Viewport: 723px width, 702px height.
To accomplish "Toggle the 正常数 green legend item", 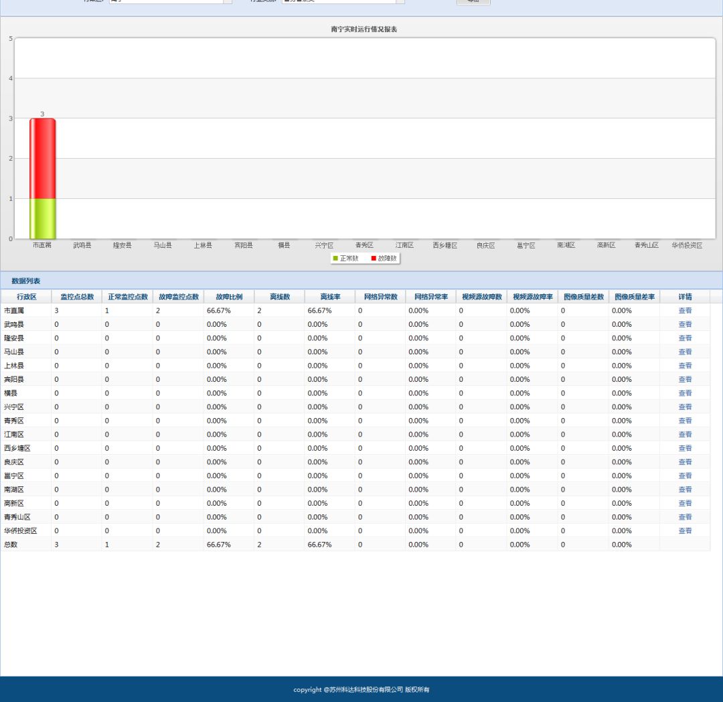I will pyautogui.click(x=346, y=259).
